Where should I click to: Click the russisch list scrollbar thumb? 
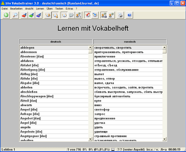pos(164,51)
